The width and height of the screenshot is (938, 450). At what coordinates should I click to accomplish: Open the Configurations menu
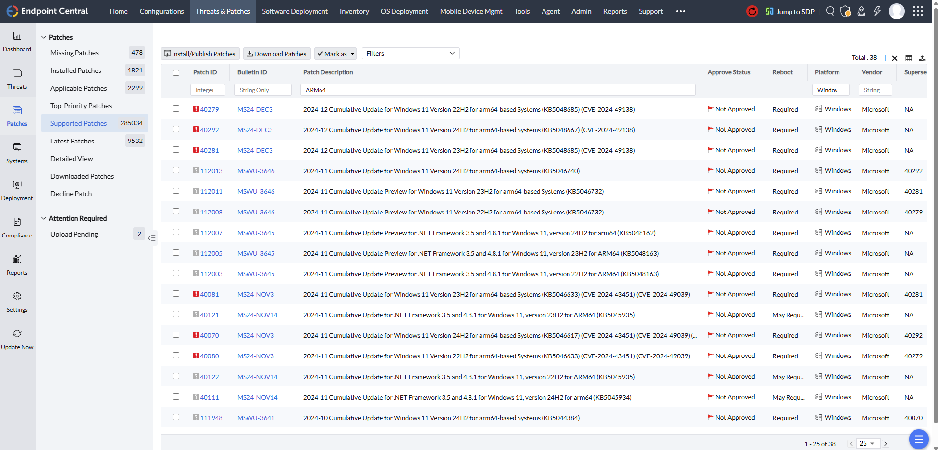coord(162,11)
